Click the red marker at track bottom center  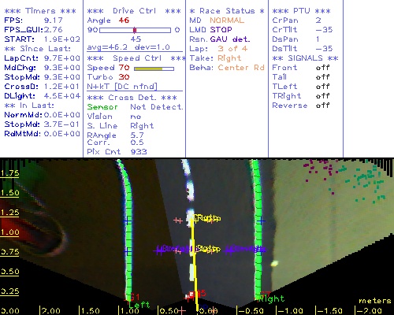(191, 295)
